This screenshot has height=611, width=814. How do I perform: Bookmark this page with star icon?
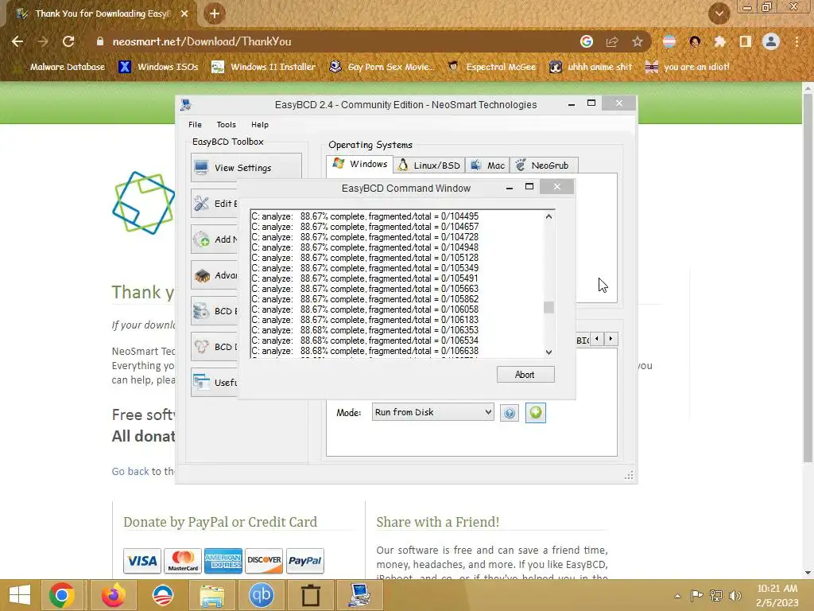(x=637, y=41)
